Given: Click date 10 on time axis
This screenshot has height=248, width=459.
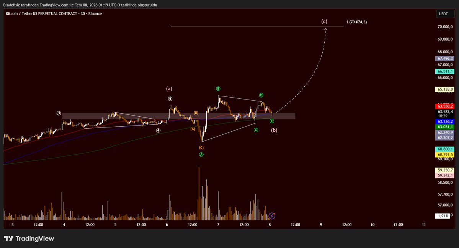Looking at the screenshot, I should click(372, 225).
